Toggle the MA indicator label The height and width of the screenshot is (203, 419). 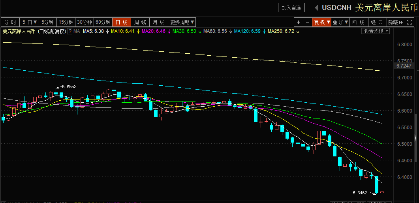click(x=77, y=31)
